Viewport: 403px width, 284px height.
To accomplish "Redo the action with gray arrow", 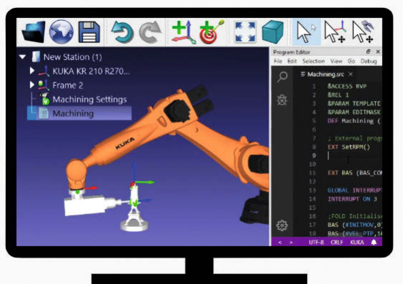I will click(150, 32).
